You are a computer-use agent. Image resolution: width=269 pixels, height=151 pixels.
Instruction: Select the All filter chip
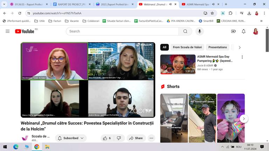click(165, 47)
